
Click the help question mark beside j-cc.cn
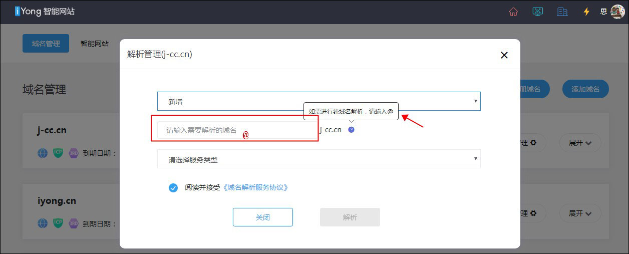click(x=351, y=129)
